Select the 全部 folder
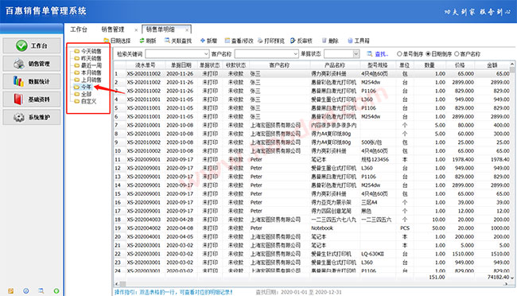 tap(83, 94)
